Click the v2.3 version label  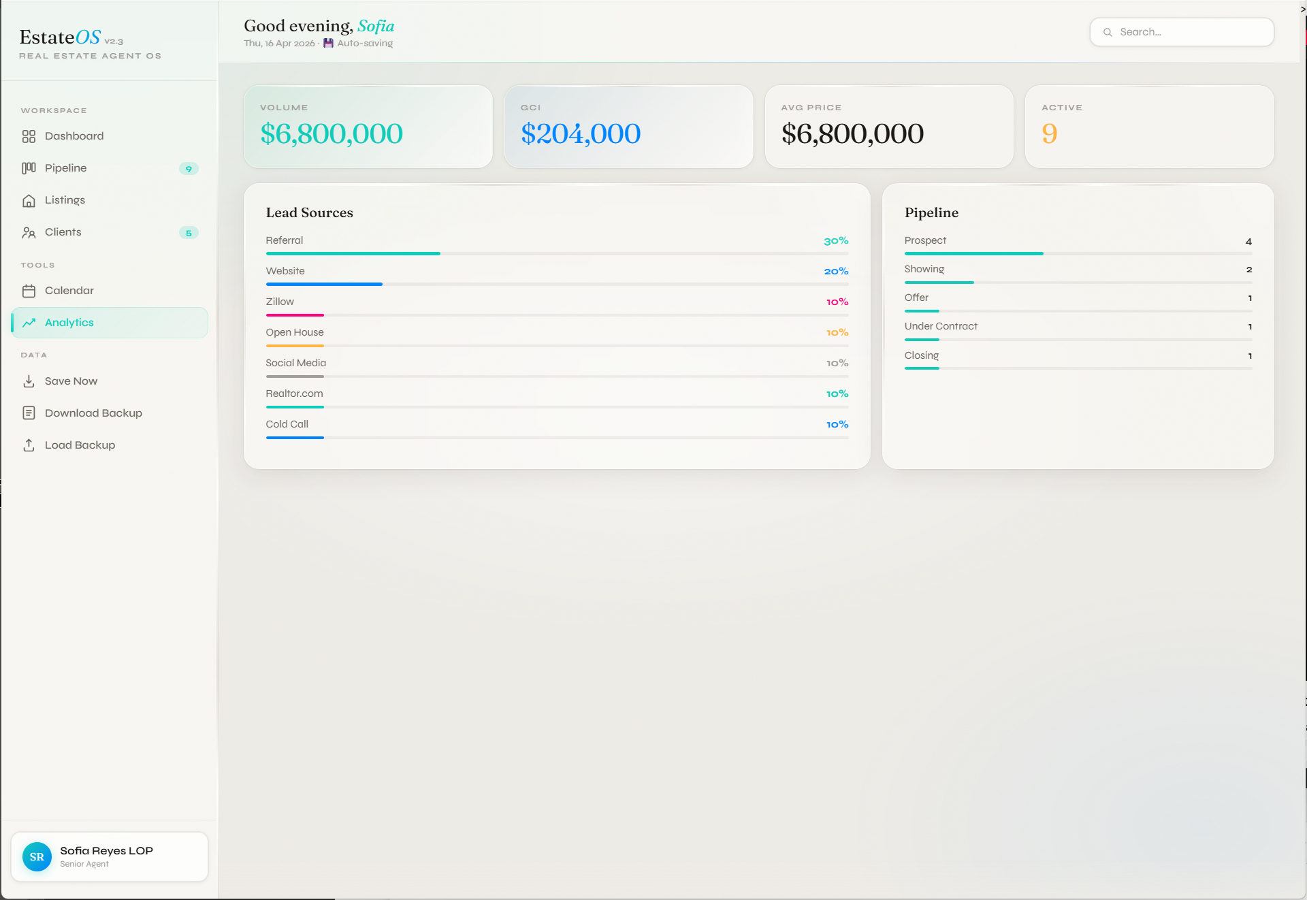coord(114,42)
